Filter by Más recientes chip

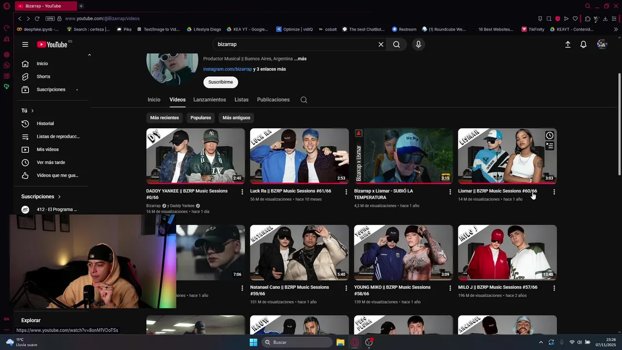click(x=164, y=118)
